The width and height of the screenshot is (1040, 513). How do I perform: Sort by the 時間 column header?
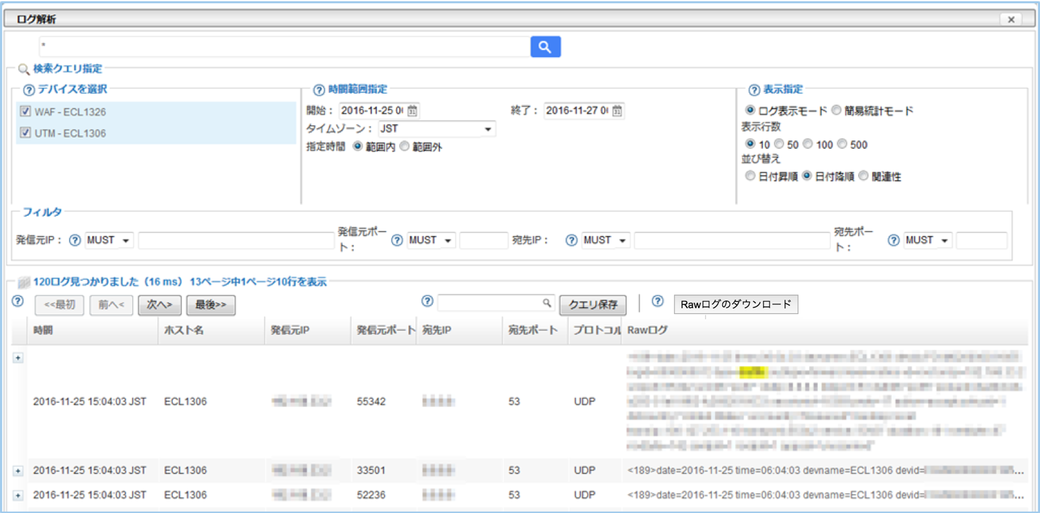pos(43,330)
